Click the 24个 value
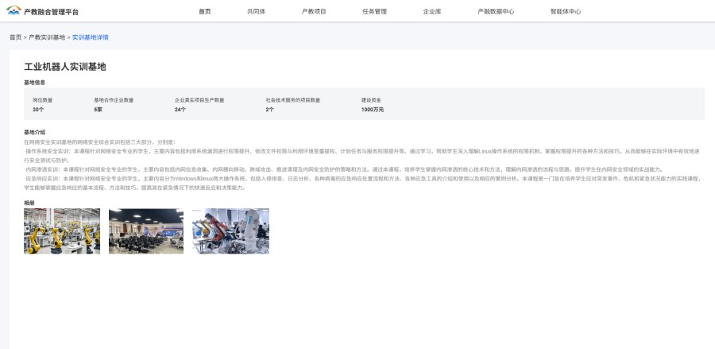 (x=180, y=110)
